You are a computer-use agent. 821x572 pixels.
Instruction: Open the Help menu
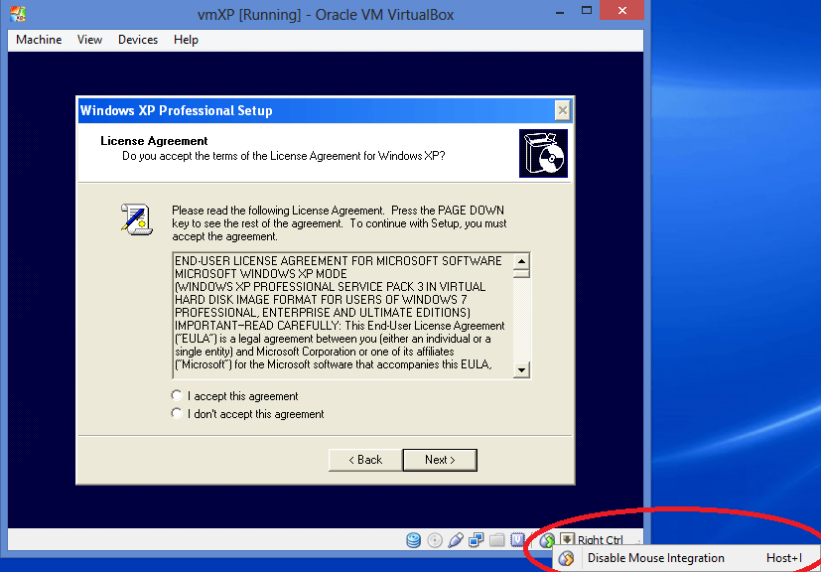pos(186,40)
